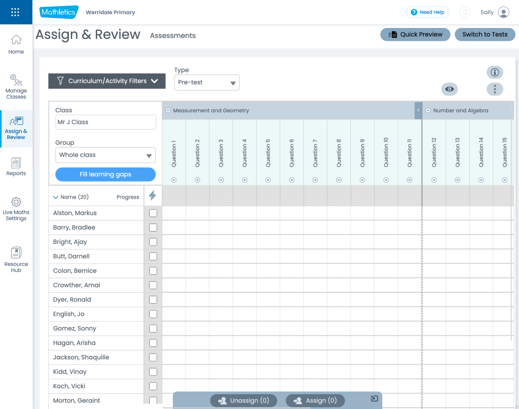Open Question 6 column dropdown arrow
This screenshot has height=409, width=519.
[292, 180]
